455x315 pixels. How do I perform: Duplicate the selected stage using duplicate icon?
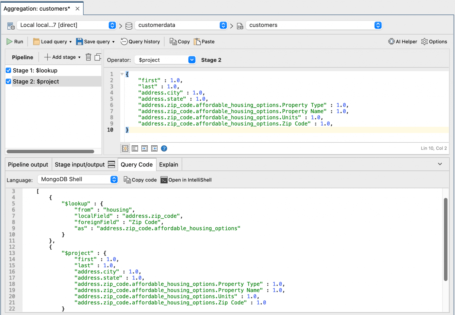click(98, 57)
